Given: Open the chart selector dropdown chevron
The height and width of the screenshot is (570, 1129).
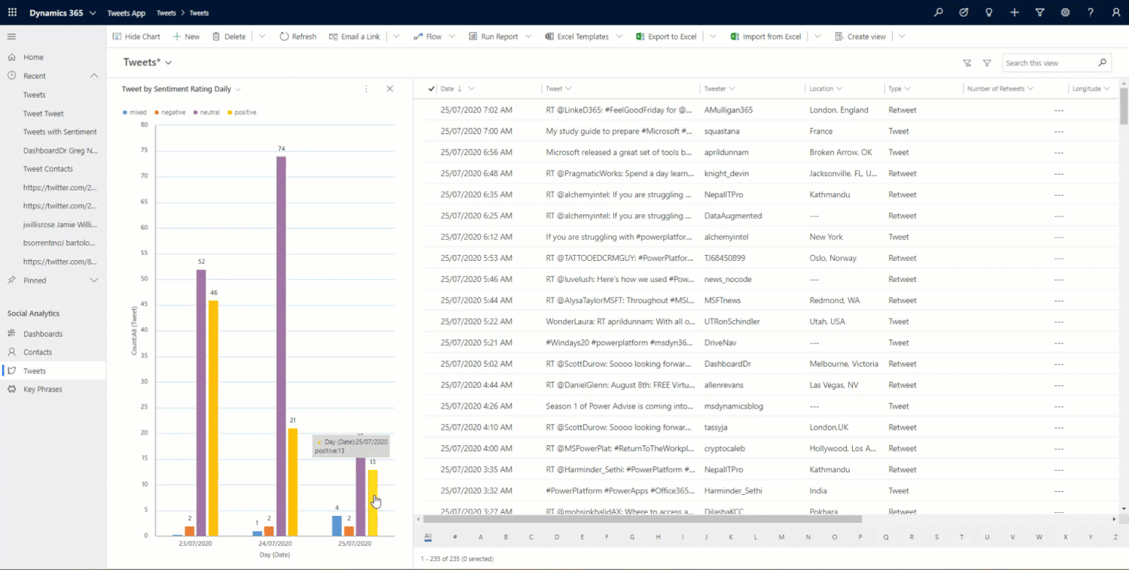Looking at the screenshot, I should [238, 89].
